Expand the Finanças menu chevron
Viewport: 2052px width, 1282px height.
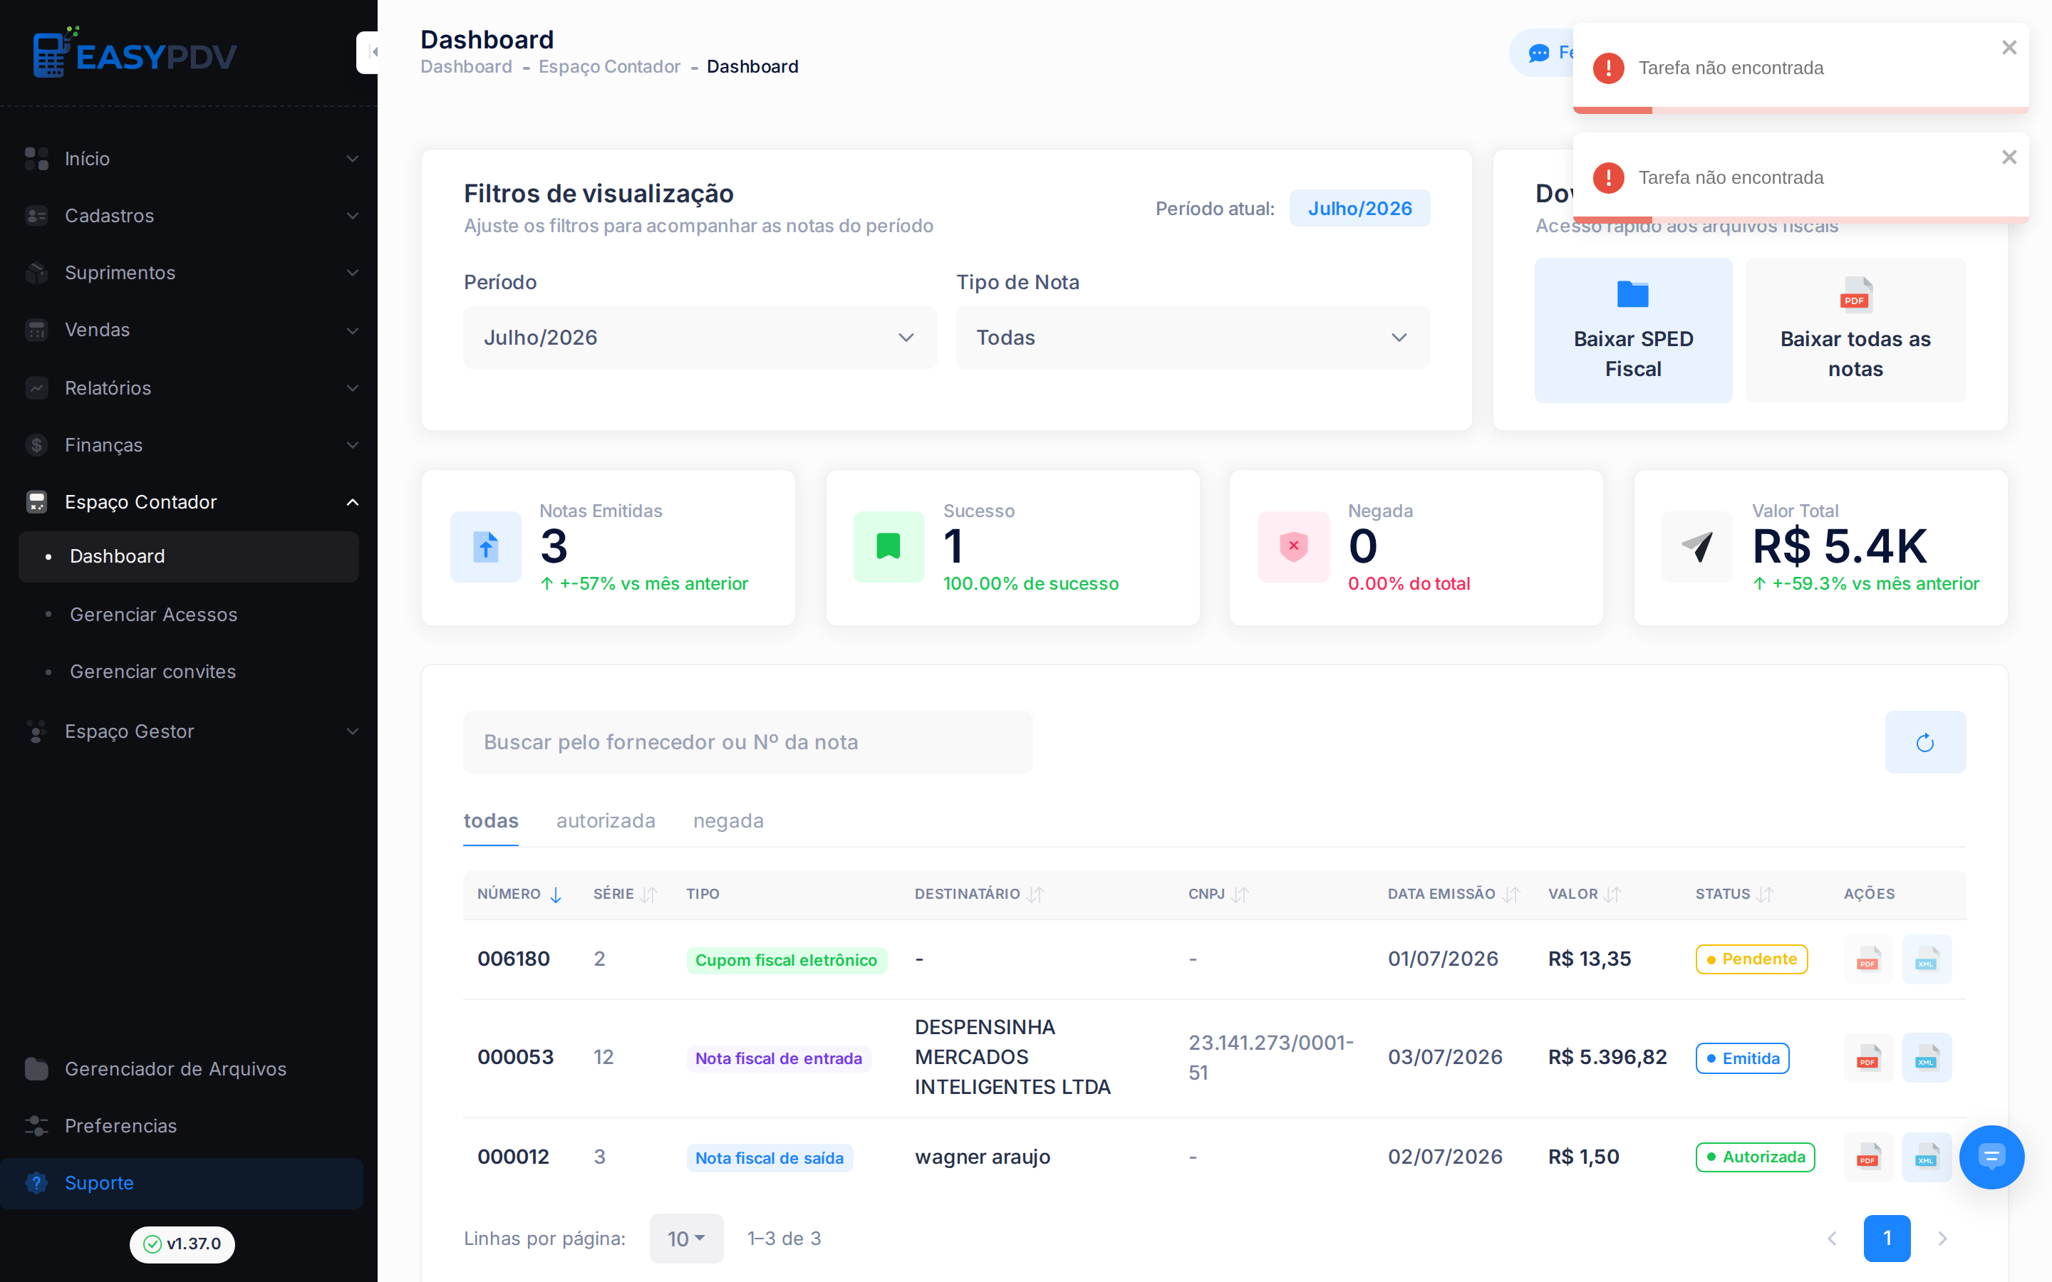(353, 444)
